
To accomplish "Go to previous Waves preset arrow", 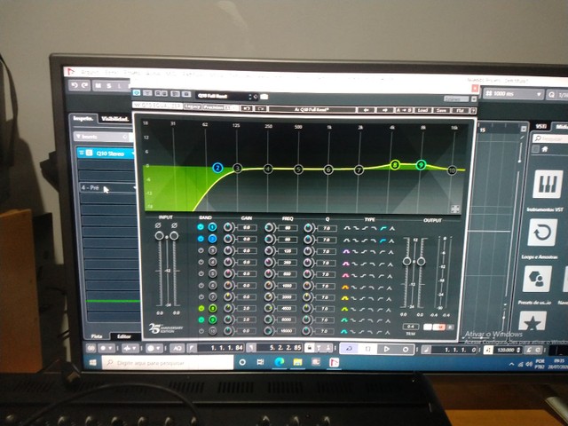I will 366,110.
